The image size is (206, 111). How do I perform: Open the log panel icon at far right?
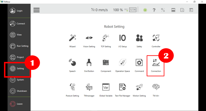tap(191, 10)
